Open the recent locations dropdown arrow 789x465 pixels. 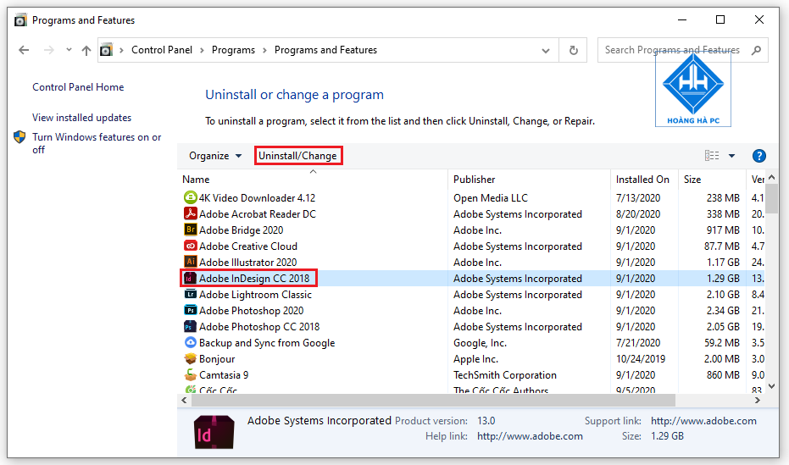click(x=69, y=50)
